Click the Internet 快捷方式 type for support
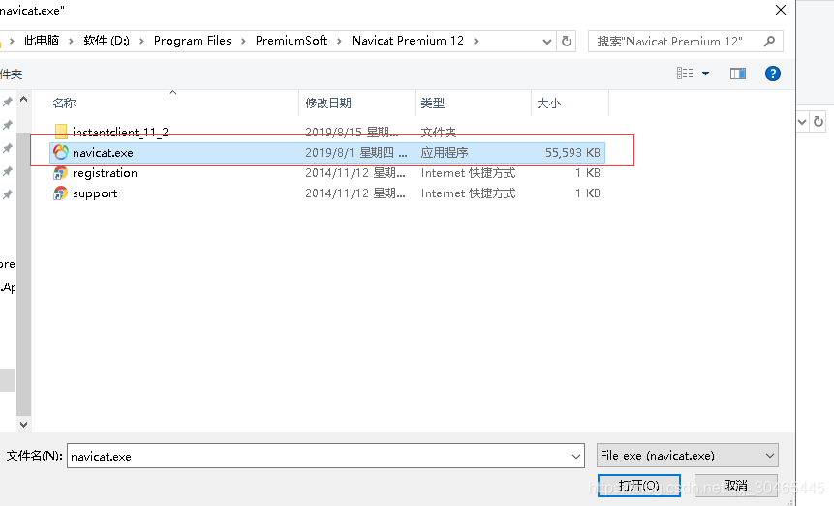The height and width of the screenshot is (506, 834). tap(468, 193)
